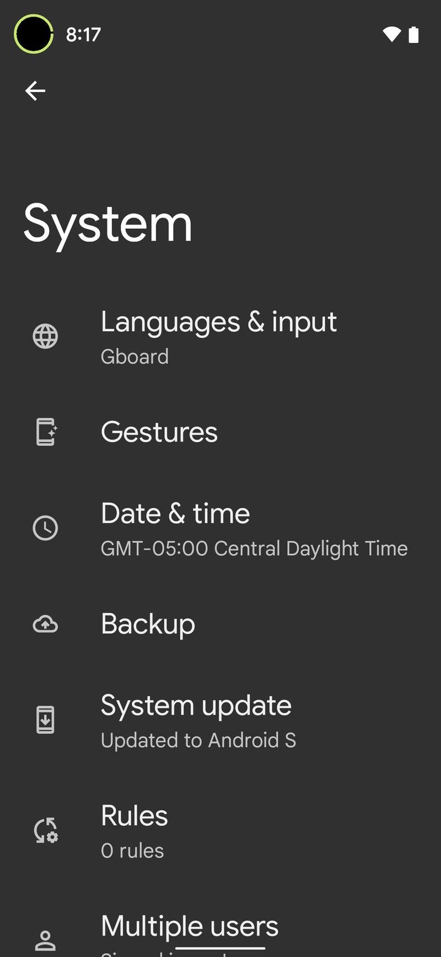Screen dimensions: 441x957
Task: Tap the profile avatar in the status bar
Action: point(33,34)
